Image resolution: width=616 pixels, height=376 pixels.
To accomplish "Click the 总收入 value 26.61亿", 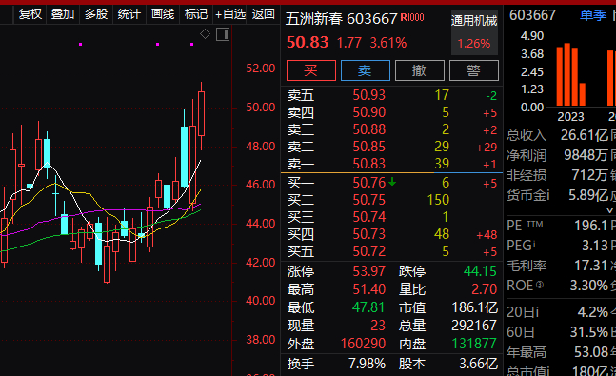I will (x=585, y=135).
